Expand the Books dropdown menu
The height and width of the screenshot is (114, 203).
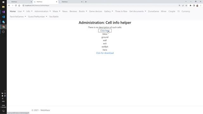coord(83,11)
